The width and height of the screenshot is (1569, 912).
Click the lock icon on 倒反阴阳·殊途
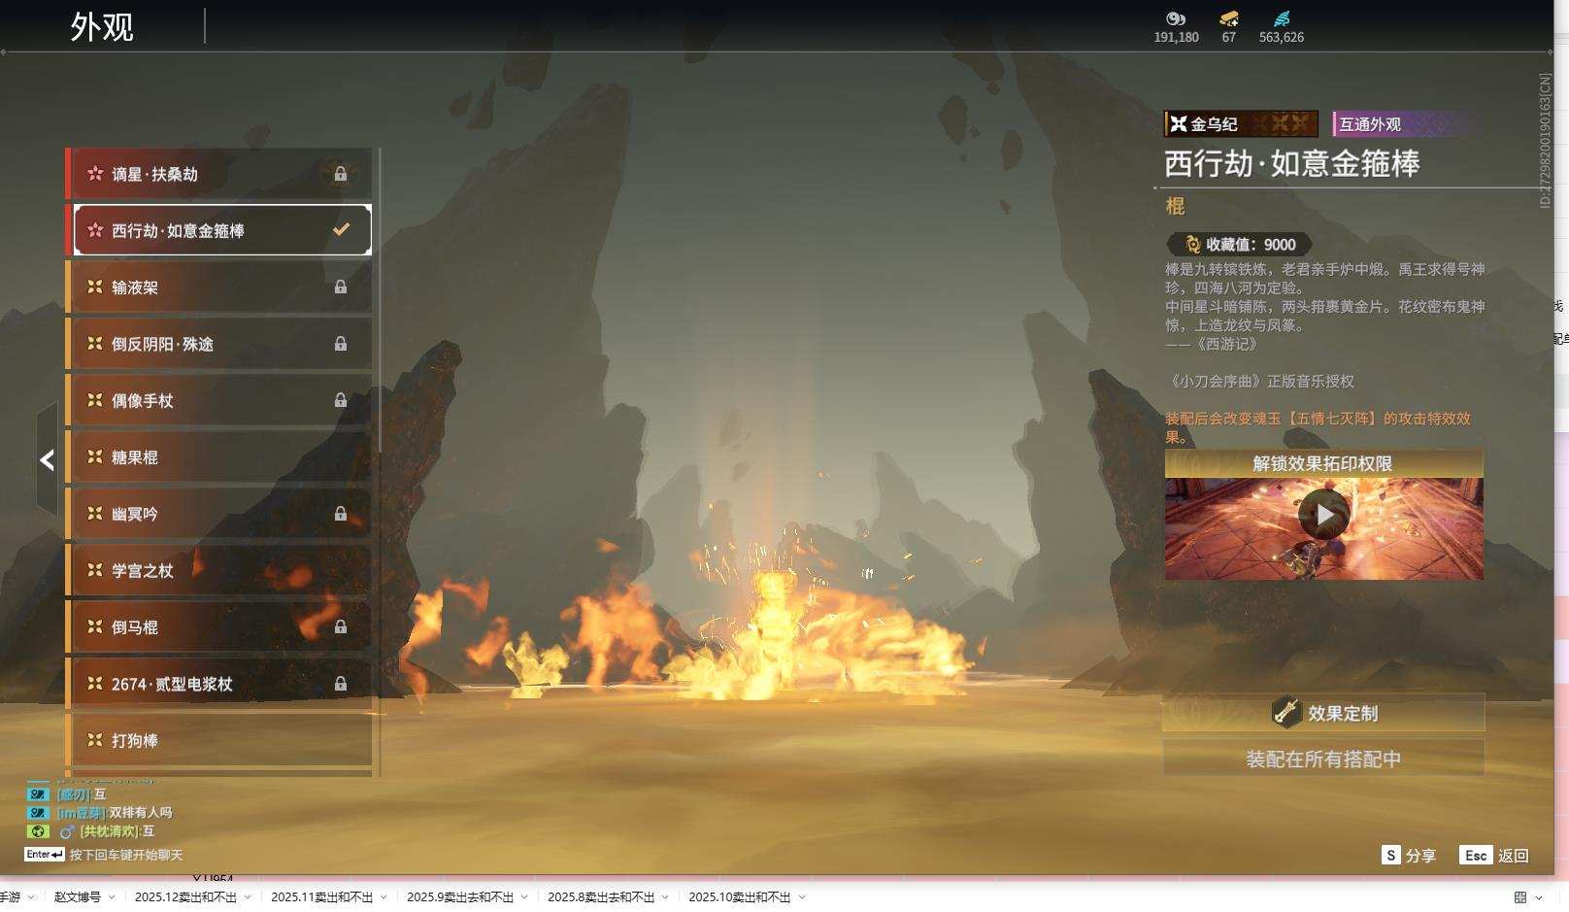click(x=341, y=344)
